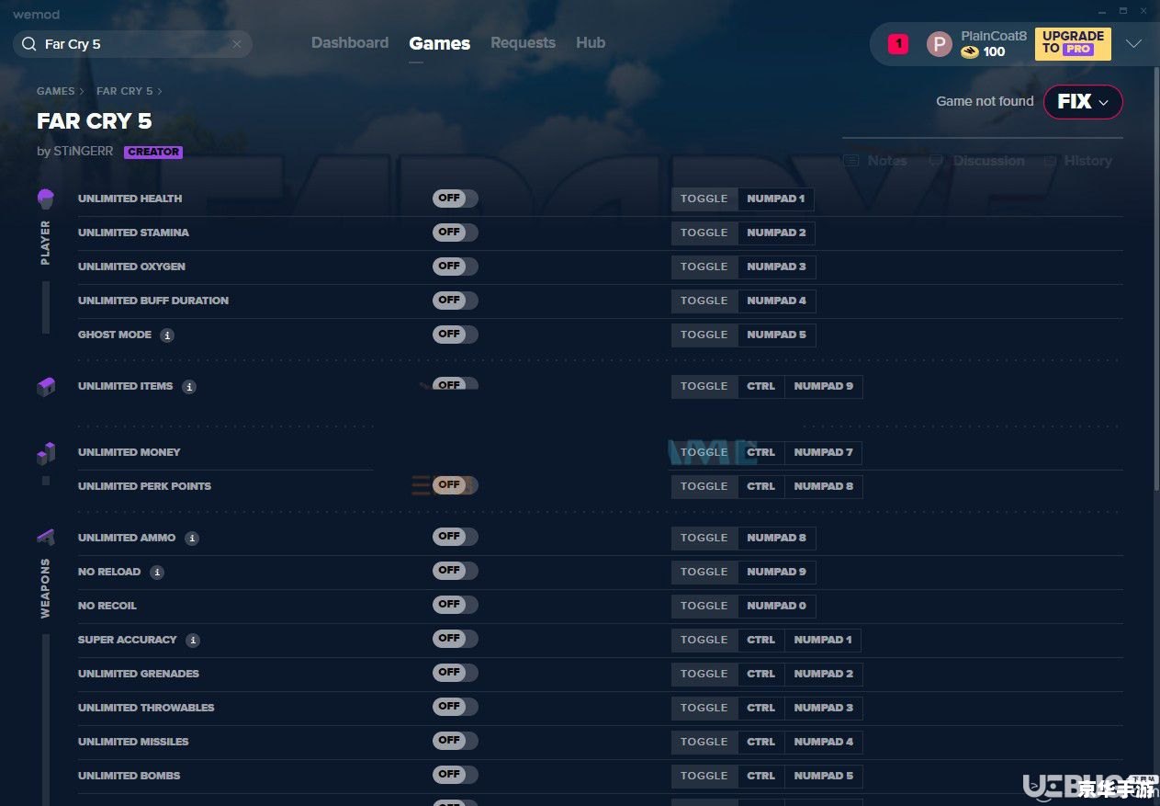
Task: Click the Discussion icon
Action: pos(936,161)
